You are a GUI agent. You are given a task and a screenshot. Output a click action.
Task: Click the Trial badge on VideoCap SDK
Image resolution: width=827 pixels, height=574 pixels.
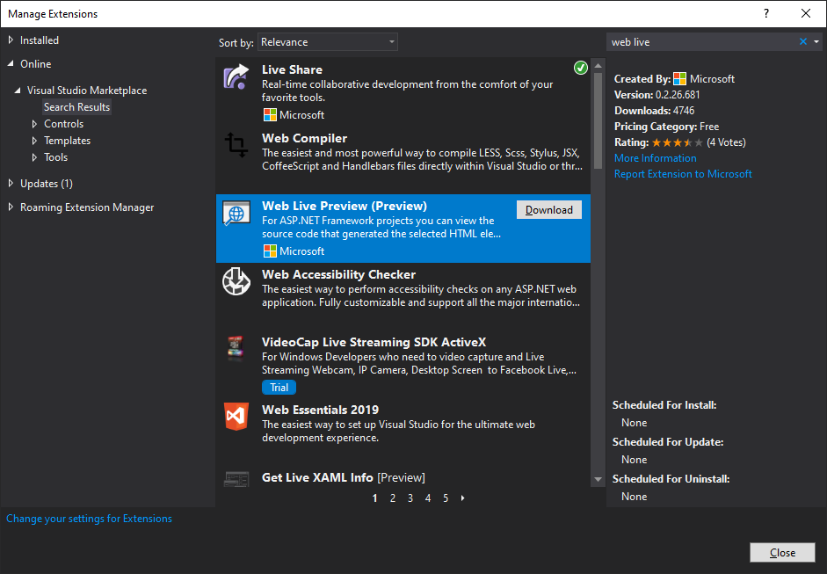(279, 388)
